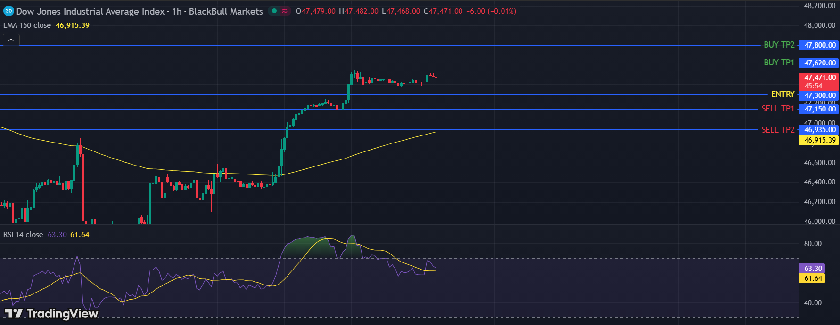Click the pink approximate-data indicator icon
The width and height of the screenshot is (840, 325).
pyautogui.click(x=285, y=11)
